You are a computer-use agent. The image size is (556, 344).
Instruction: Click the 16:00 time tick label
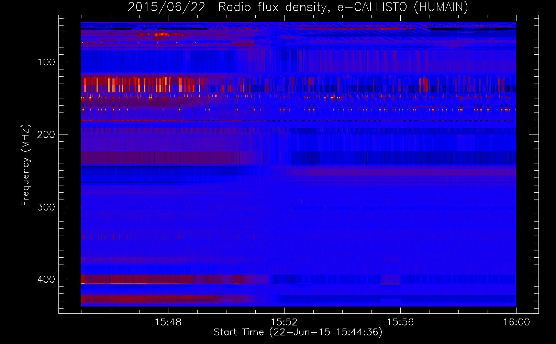coord(516,322)
